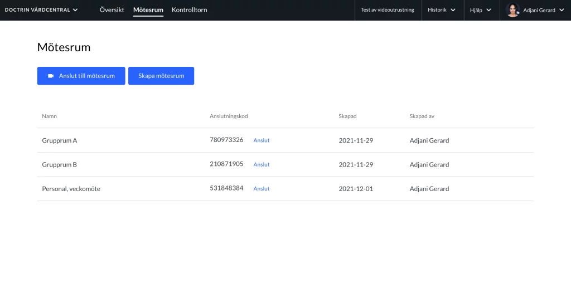Open the Hjälp dropdown menu
The image size is (571, 283).
[481, 10]
